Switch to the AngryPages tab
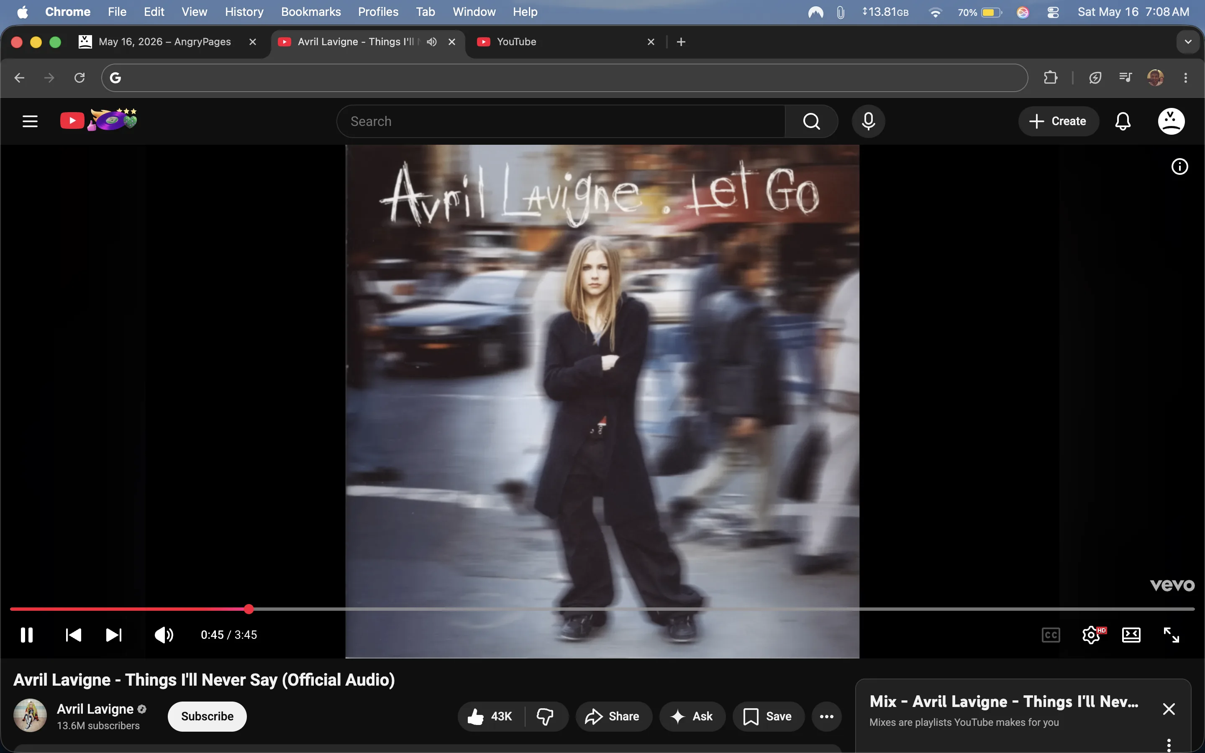 (164, 42)
